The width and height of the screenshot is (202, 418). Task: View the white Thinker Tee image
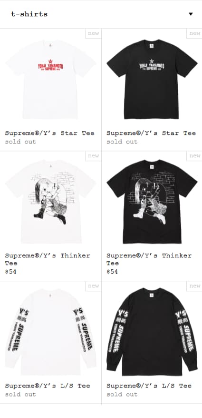(50, 201)
